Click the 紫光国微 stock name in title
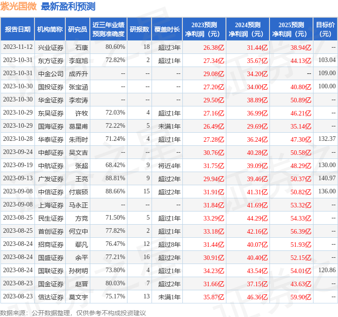 [19, 6]
